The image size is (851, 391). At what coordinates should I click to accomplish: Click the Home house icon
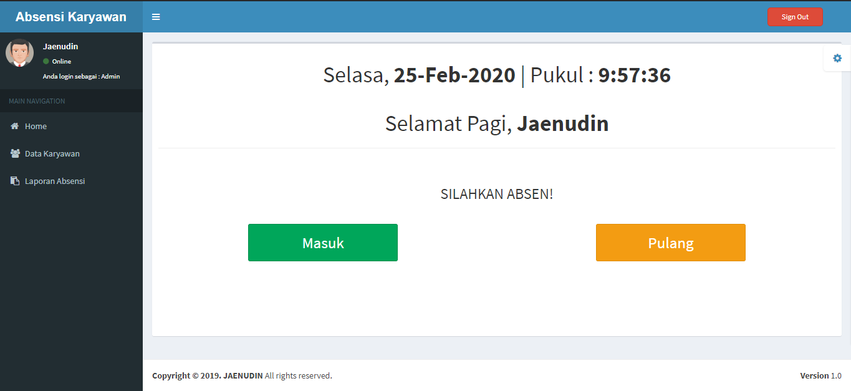coord(15,126)
